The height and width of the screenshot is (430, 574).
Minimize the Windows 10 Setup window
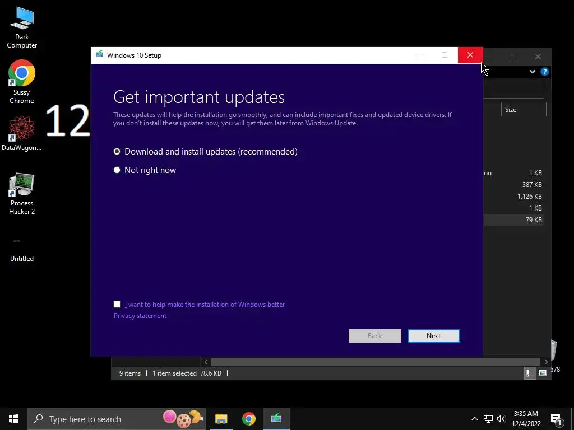tap(419, 55)
